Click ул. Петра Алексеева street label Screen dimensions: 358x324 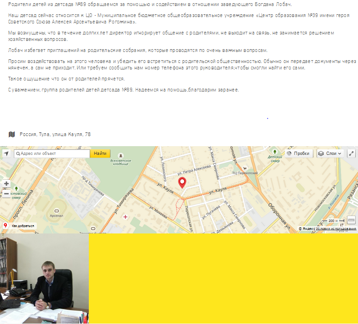pyautogui.click(x=194, y=170)
